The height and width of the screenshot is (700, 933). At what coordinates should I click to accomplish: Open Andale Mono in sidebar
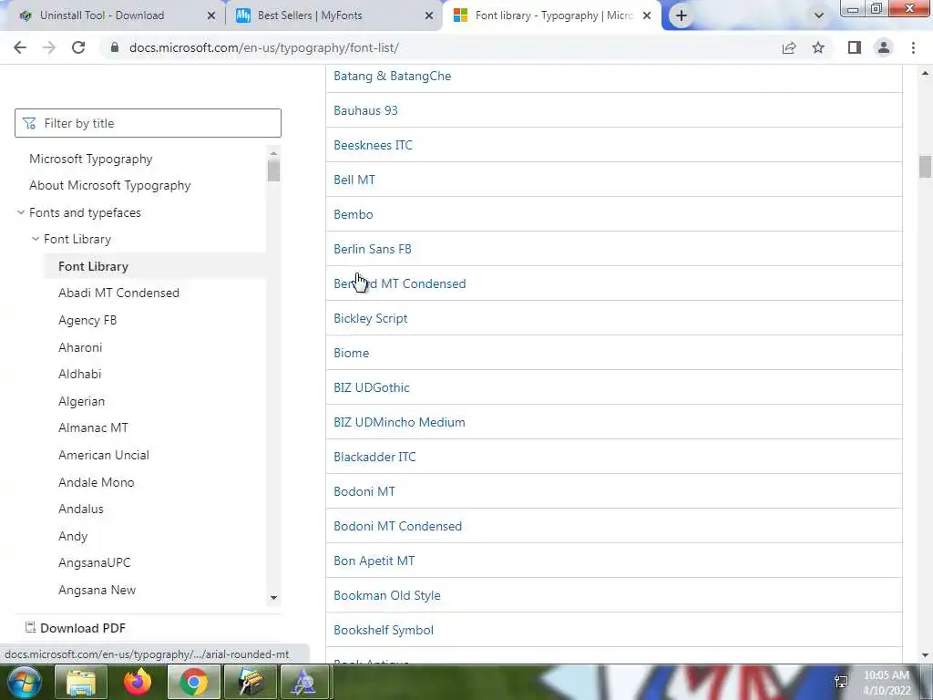(97, 482)
